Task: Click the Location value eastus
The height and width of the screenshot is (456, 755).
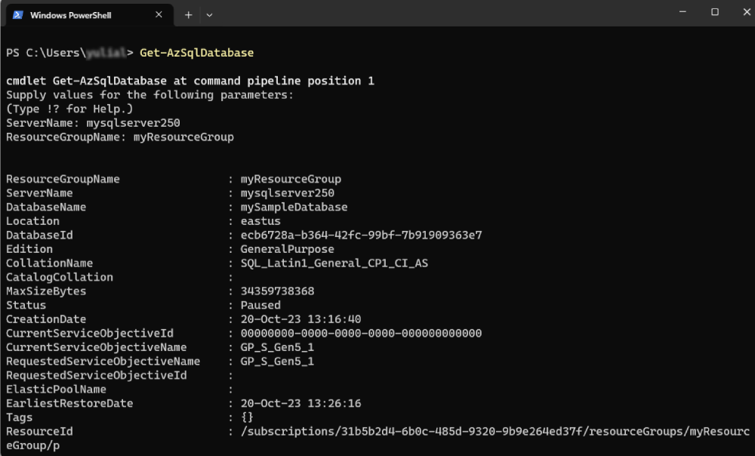Action: (260, 221)
